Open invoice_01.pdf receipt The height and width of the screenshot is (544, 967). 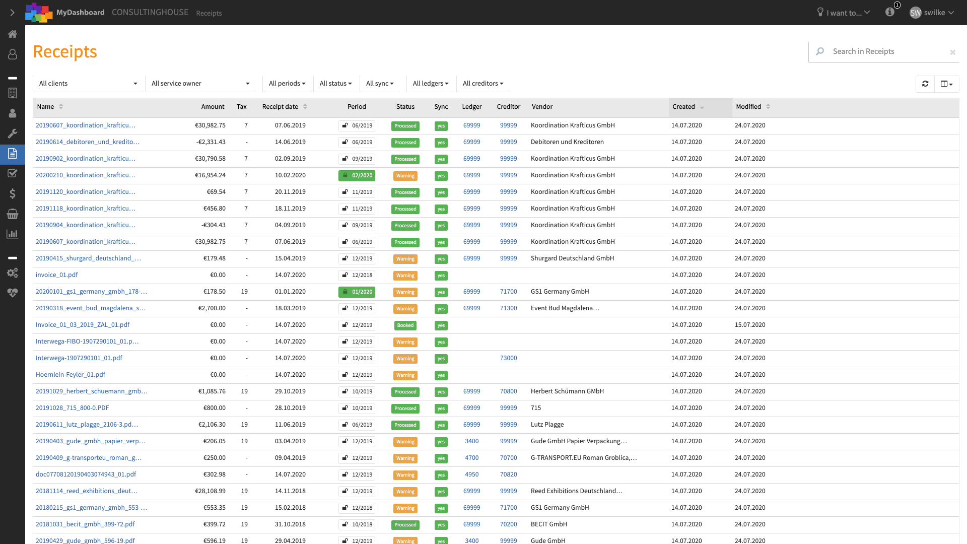coord(56,275)
